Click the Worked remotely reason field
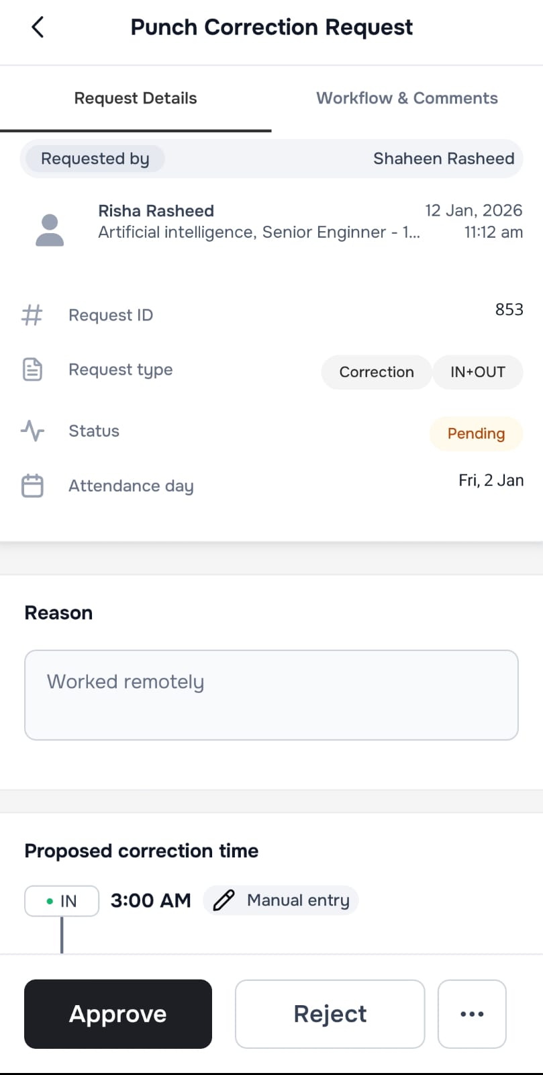Viewport: 543px width, 1075px height. coord(271,695)
